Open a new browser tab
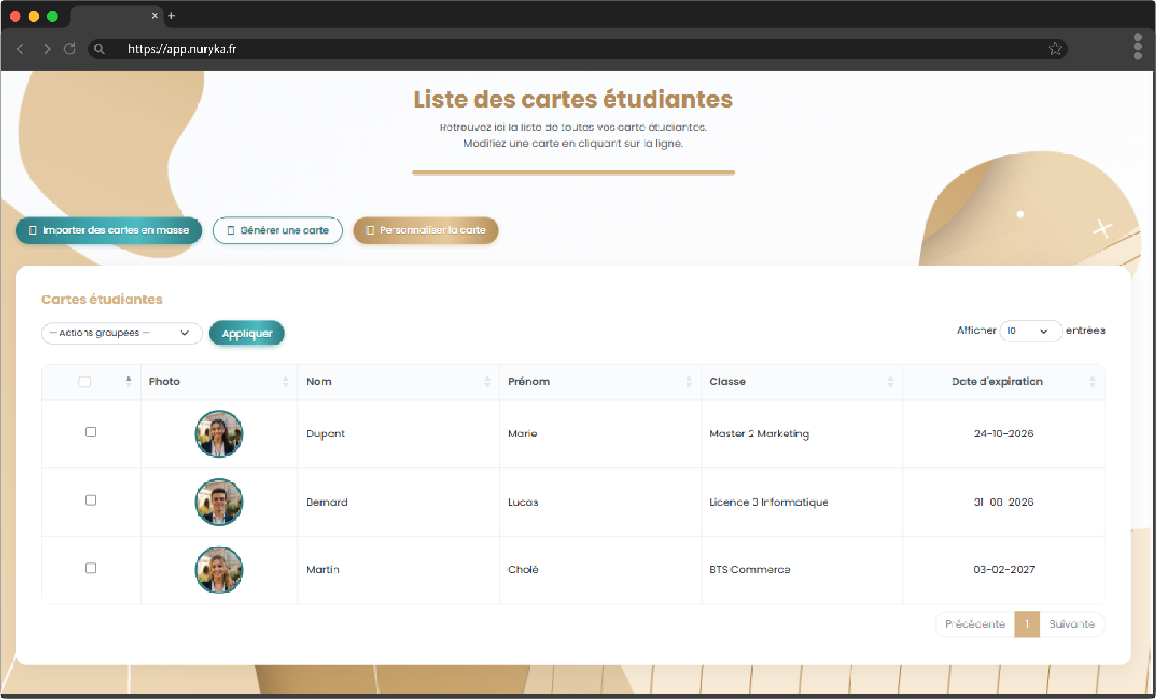This screenshot has height=699, width=1156. [172, 16]
